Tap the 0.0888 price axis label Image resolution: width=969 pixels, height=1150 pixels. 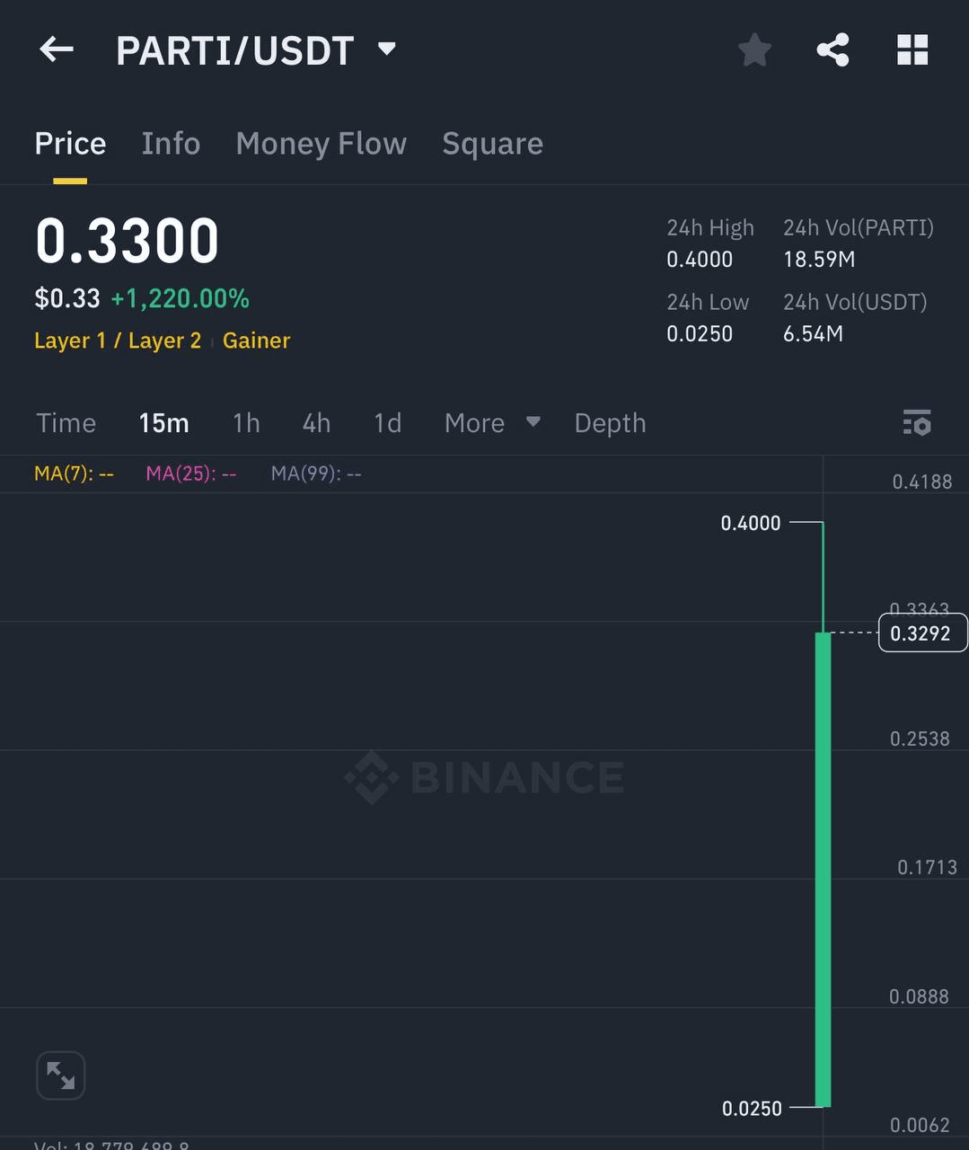tap(919, 996)
